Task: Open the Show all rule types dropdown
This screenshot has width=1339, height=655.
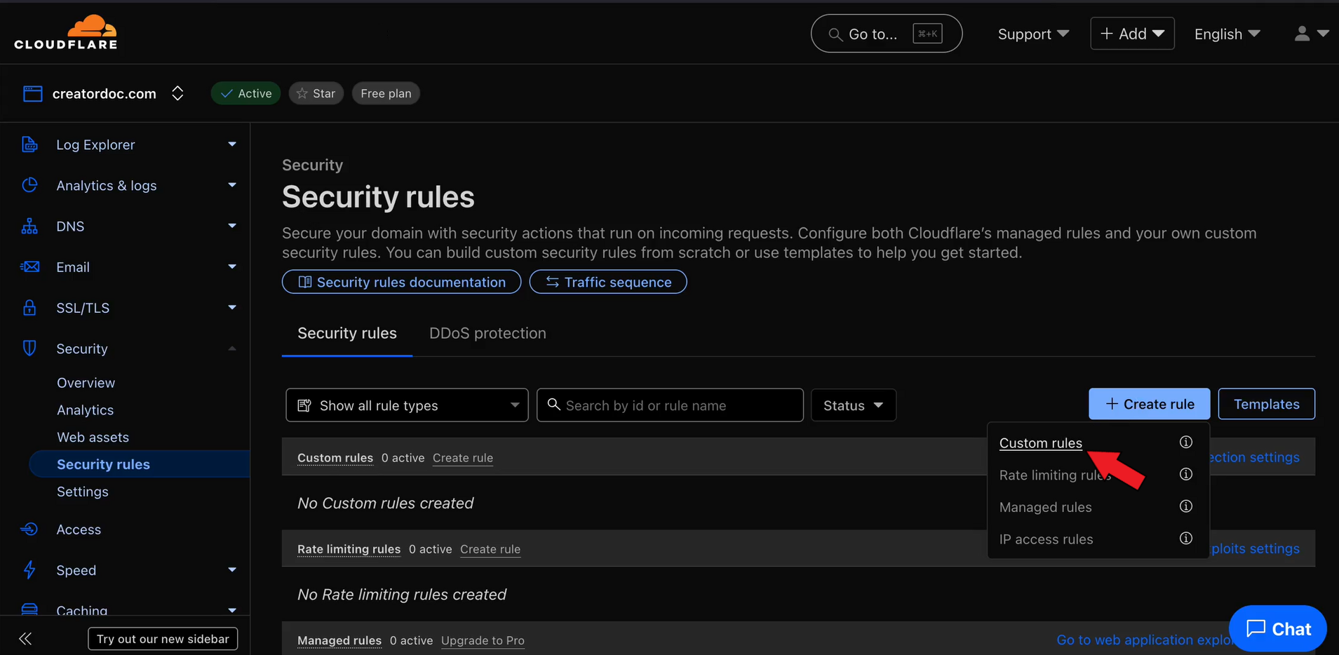Action: [407, 405]
